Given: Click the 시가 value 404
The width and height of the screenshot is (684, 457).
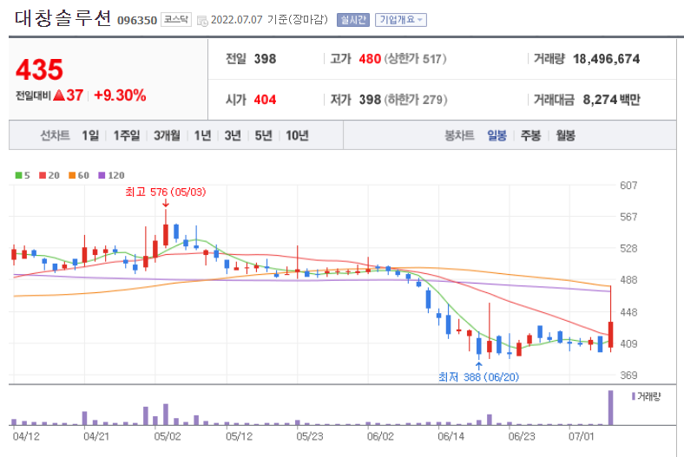Looking at the screenshot, I should 265,100.
